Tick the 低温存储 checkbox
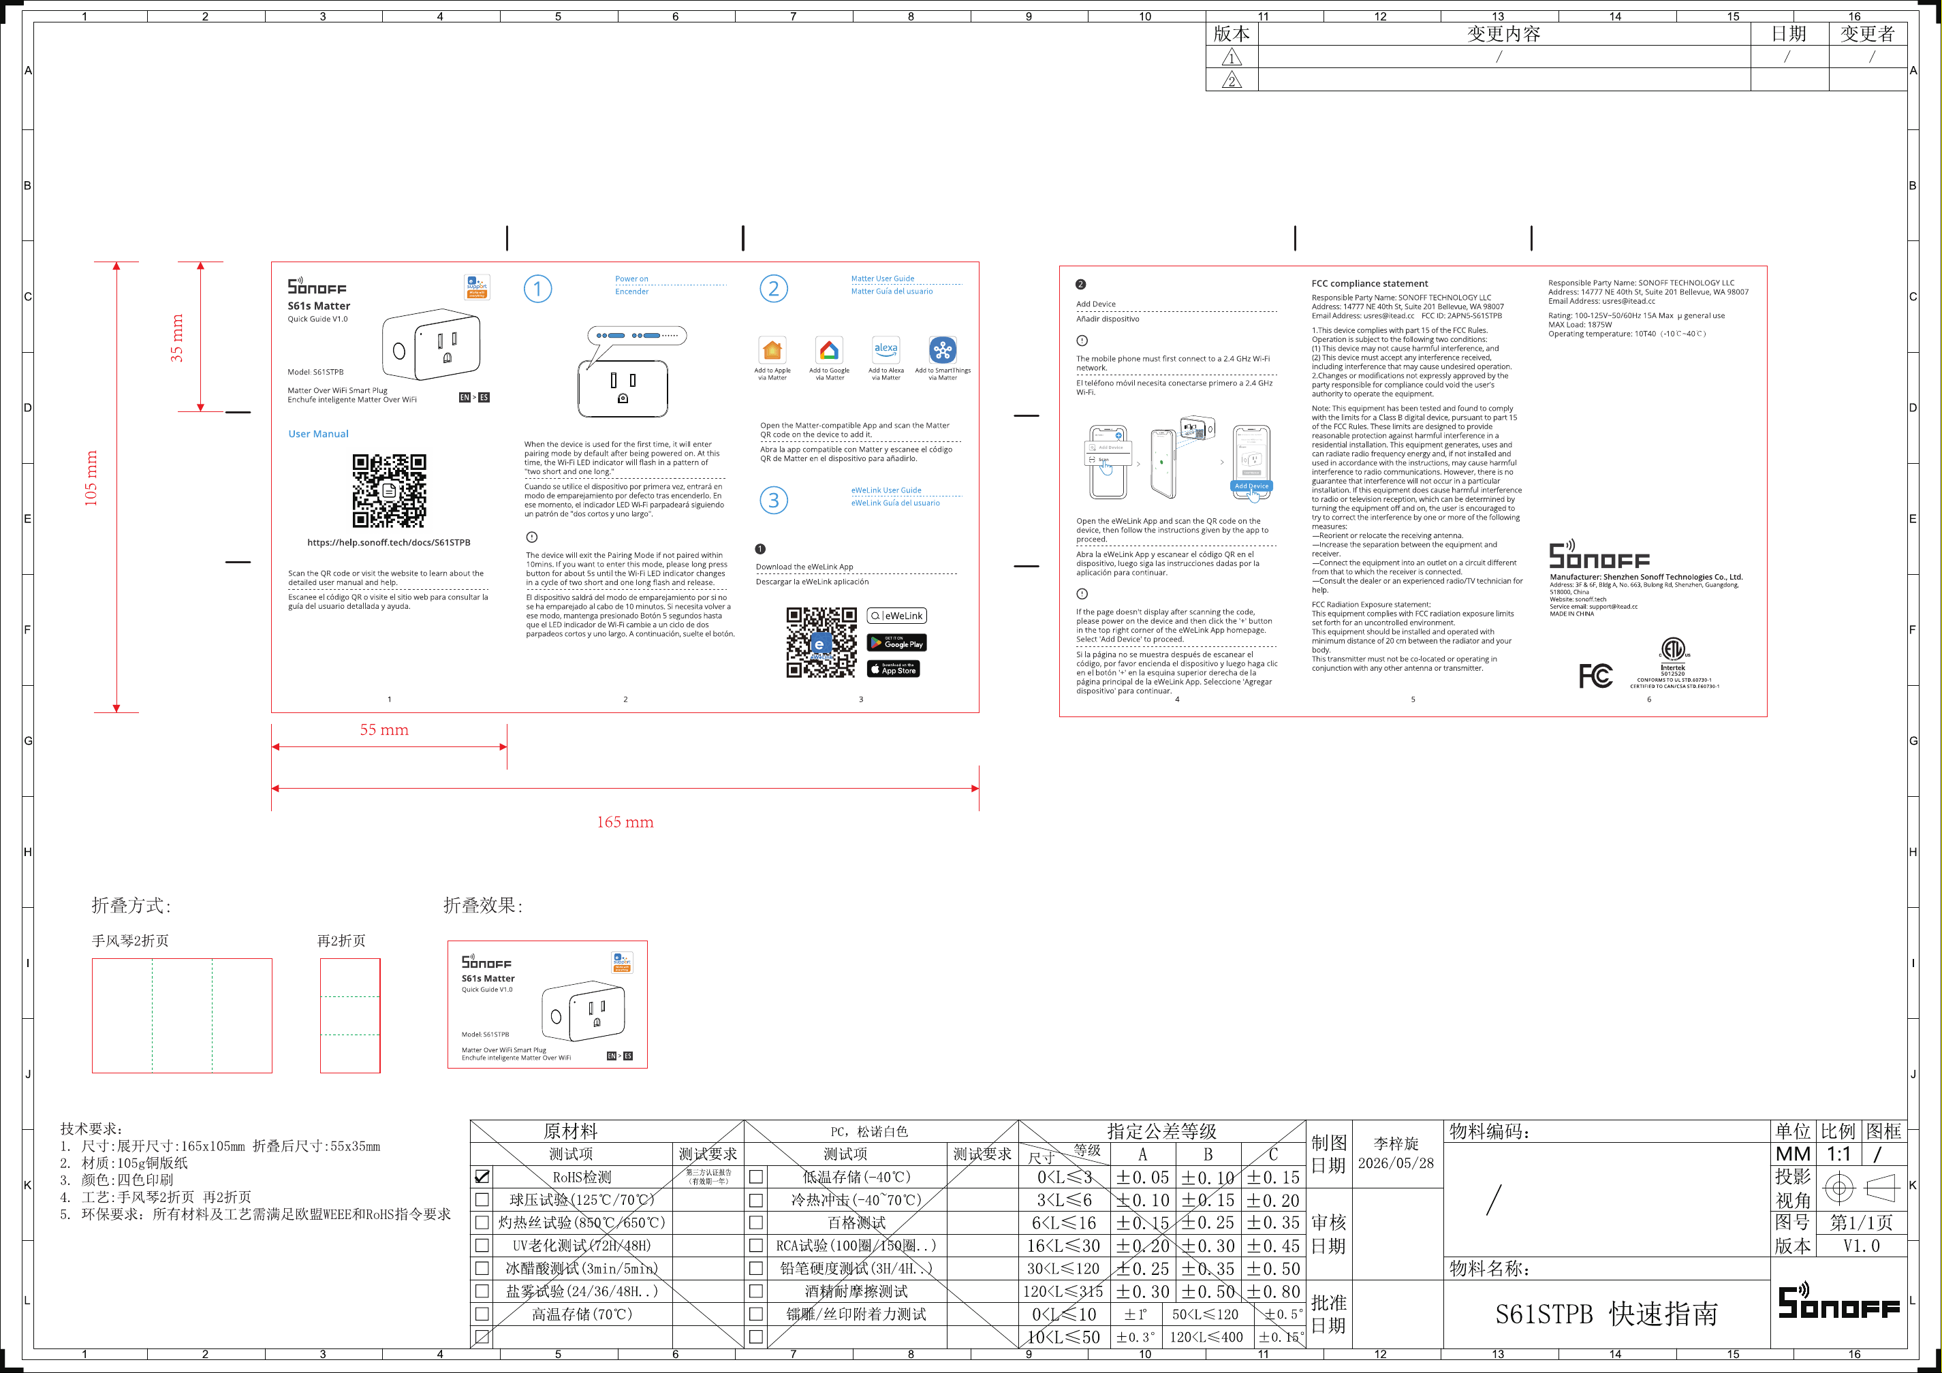Screen dimensions: 1942x1373 [x=756, y=1177]
